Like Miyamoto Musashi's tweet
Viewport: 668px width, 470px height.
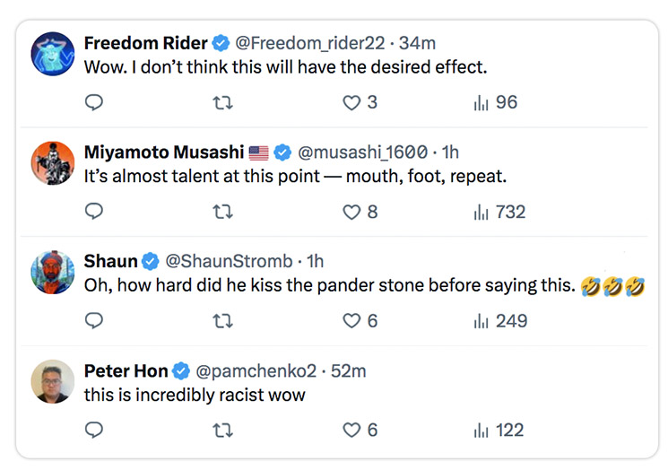pos(352,213)
